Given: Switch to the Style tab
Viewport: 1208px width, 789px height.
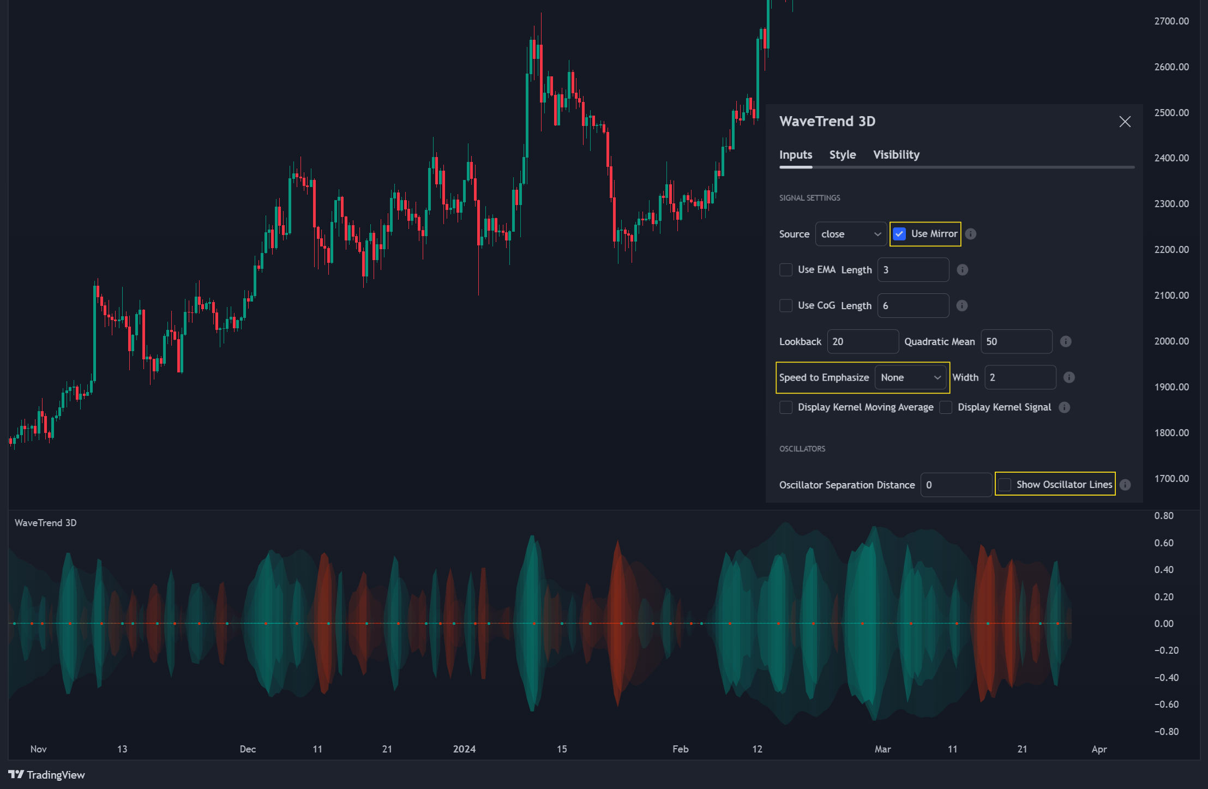Looking at the screenshot, I should (842, 155).
